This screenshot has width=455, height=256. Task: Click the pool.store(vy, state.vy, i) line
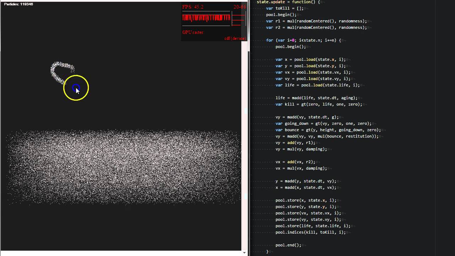tap(308, 219)
